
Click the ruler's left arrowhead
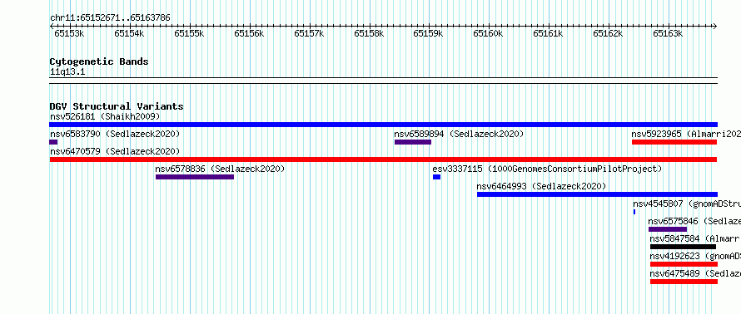click(52, 27)
